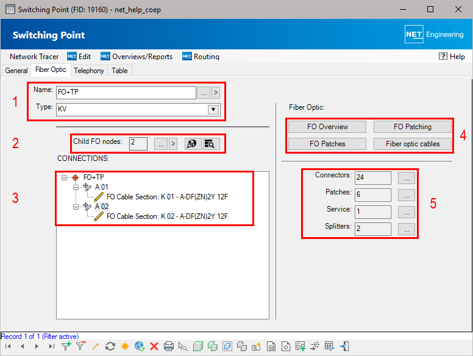Collapse the FO+TP root tree node
473x356 pixels.
coord(64,177)
